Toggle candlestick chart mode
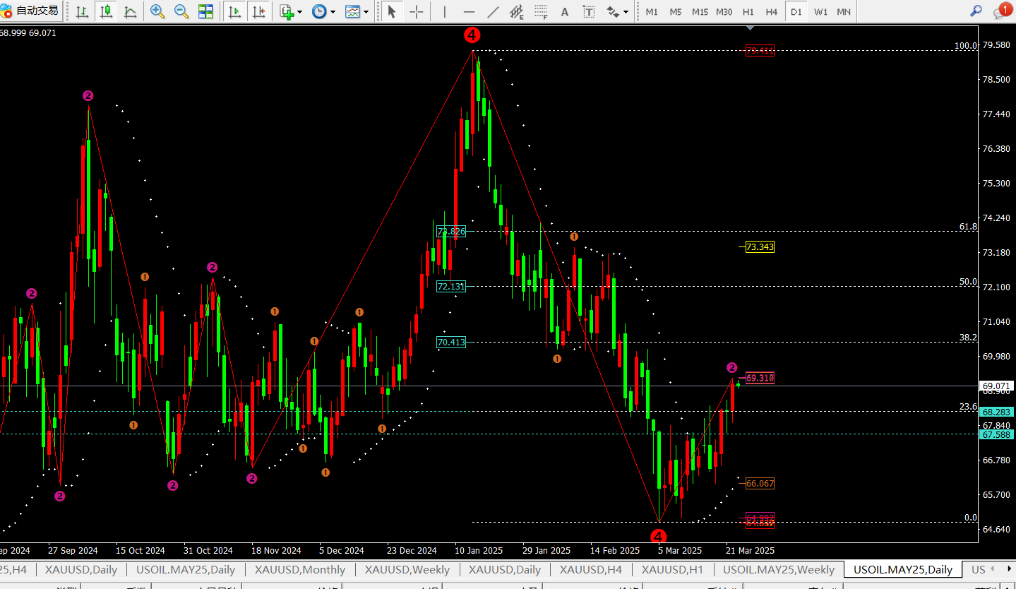Screen dimensions: 1016x589 click(107, 11)
